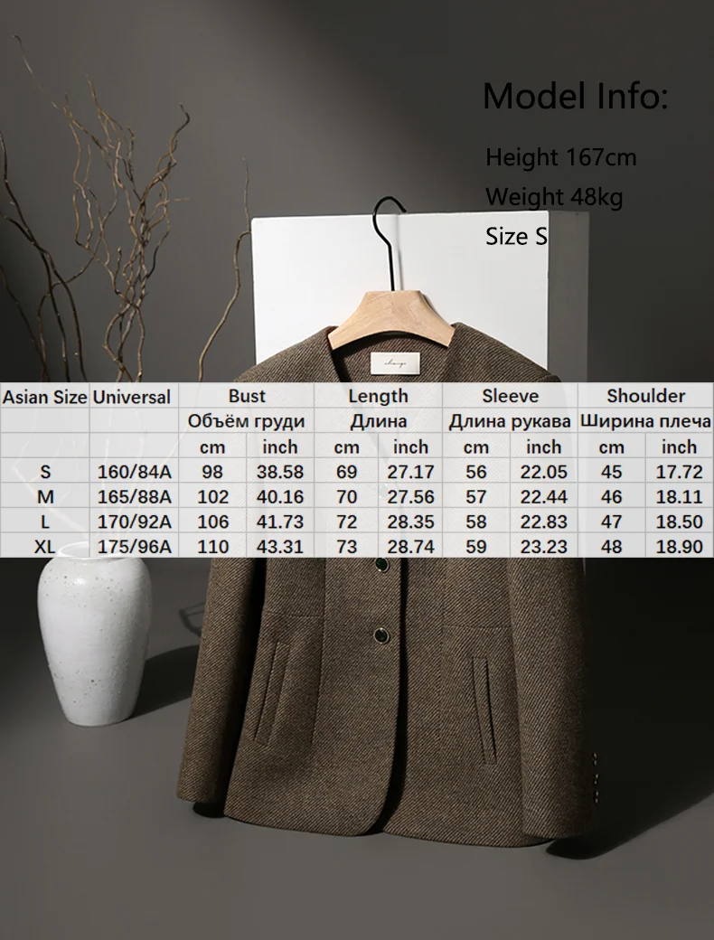Click the 'Length' column header
The width and height of the screenshot is (714, 940).
(x=379, y=396)
